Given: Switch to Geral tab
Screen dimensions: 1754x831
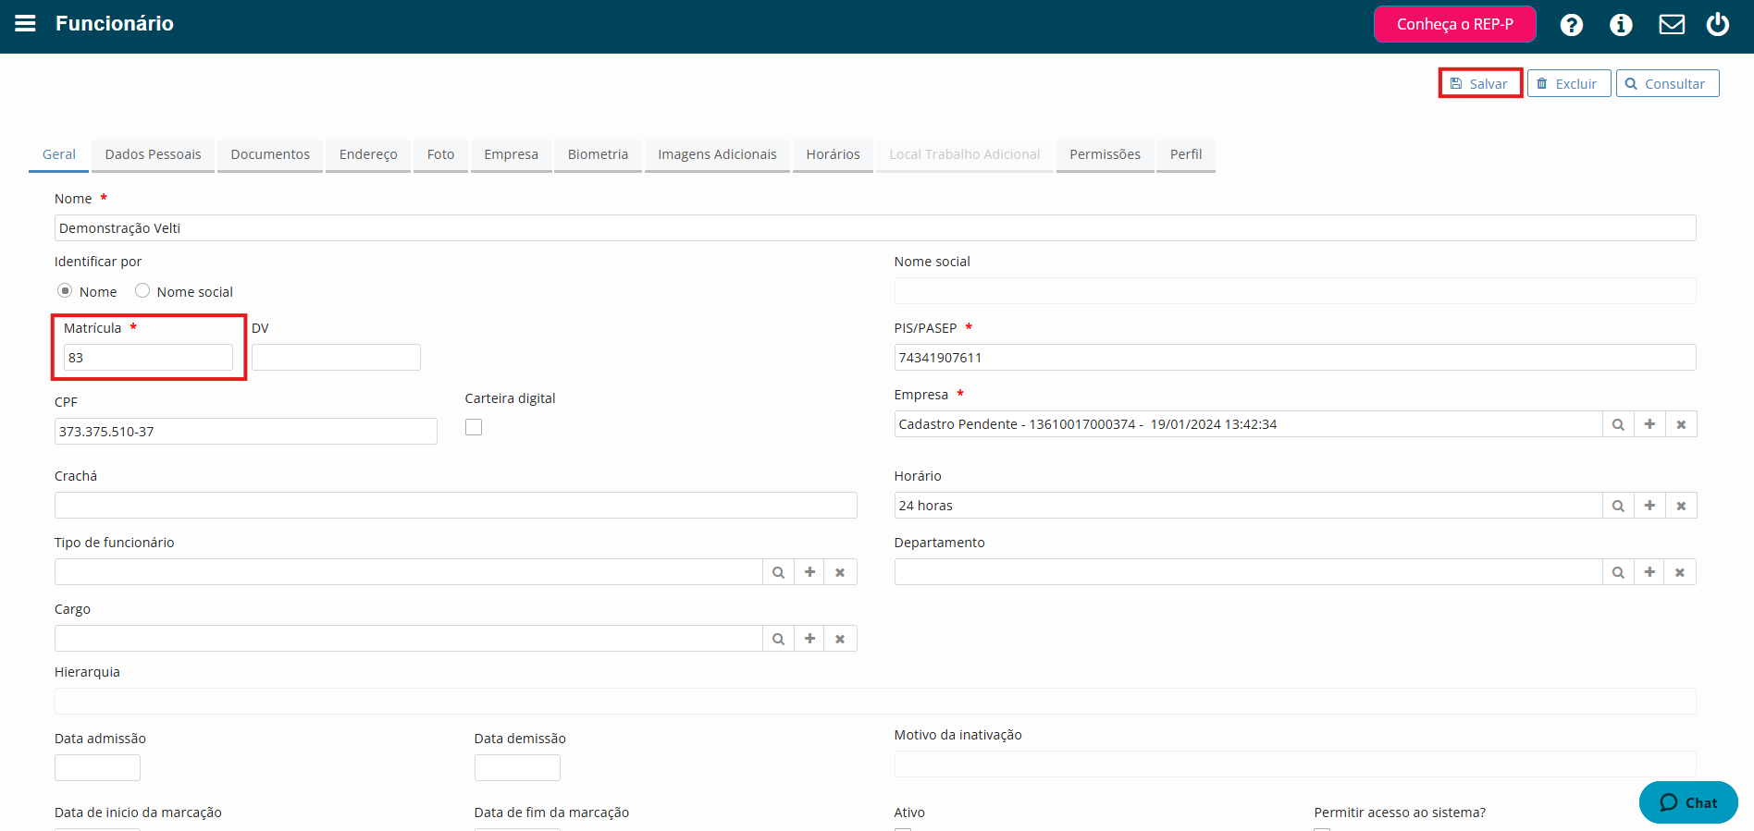Looking at the screenshot, I should click(x=59, y=154).
